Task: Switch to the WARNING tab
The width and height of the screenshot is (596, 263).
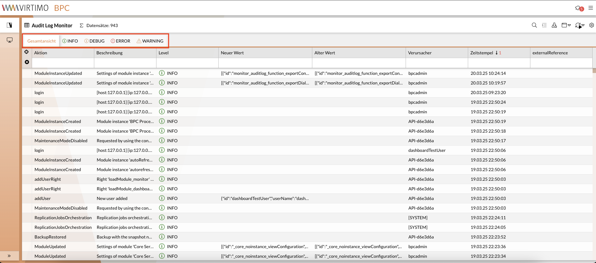Action: click(150, 41)
